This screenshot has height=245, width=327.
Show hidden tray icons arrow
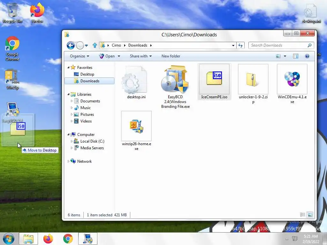[287, 239]
